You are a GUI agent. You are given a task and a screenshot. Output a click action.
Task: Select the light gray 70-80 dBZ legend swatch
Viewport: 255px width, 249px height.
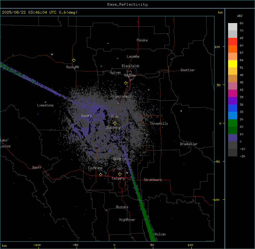[233, 27]
